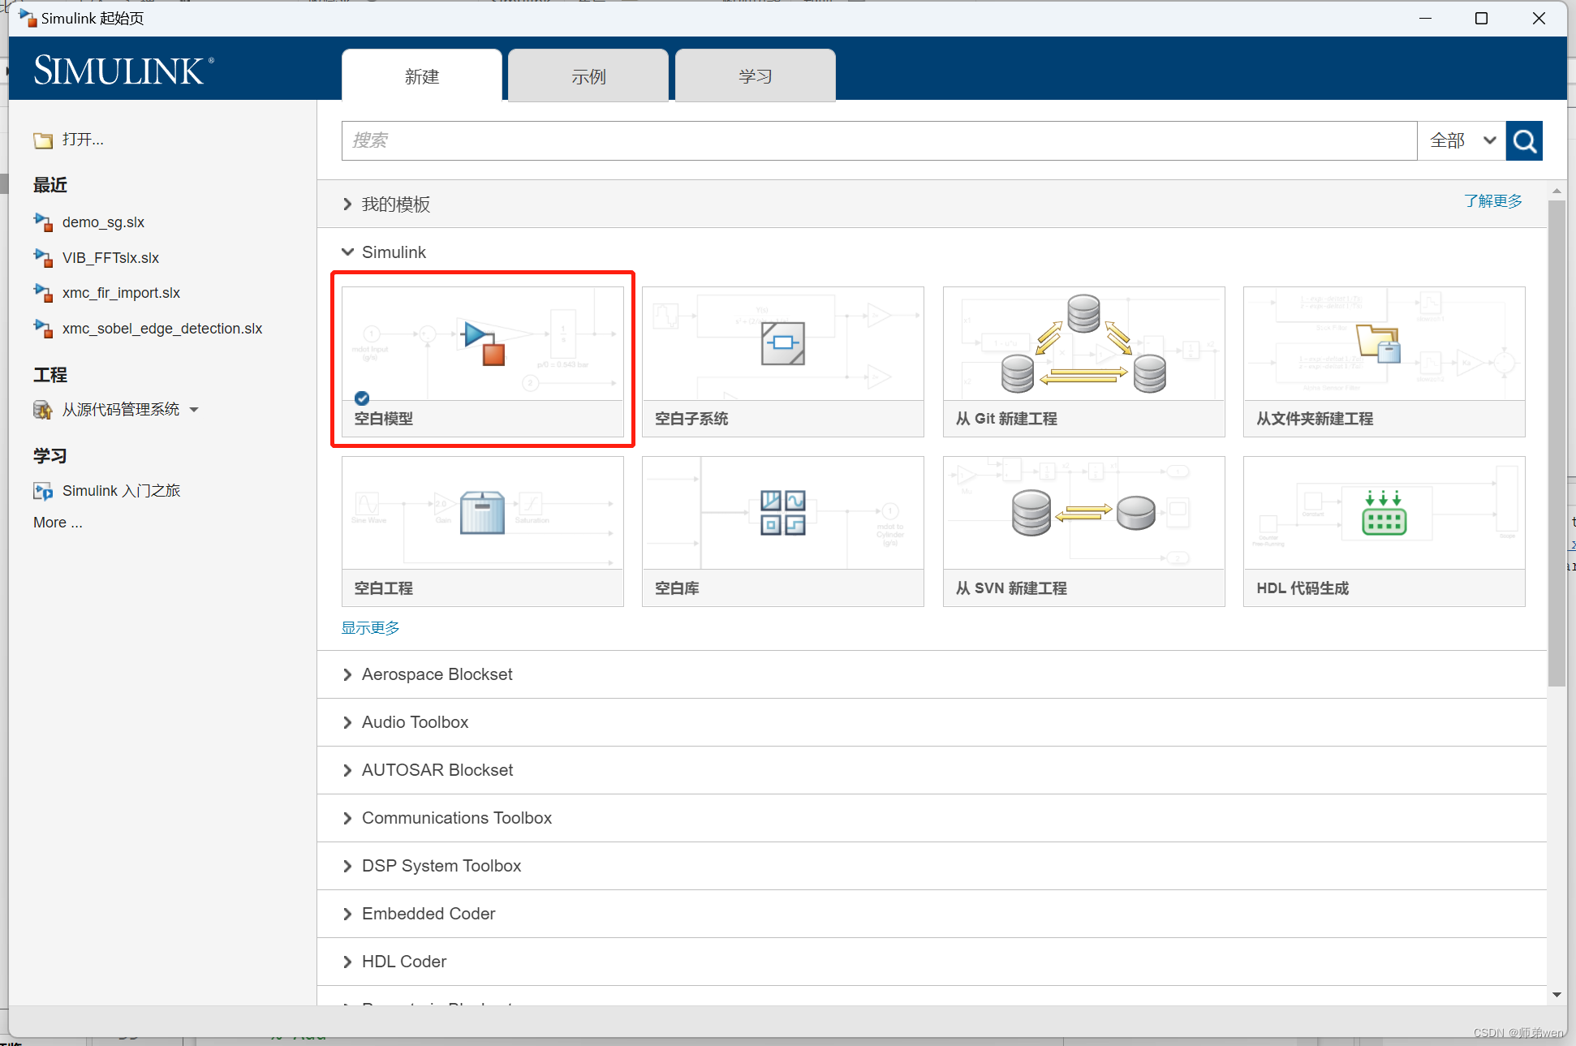The image size is (1576, 1046).
Task: Open recent file xmc_sobel_edge_detection.slx
Action: (x=162, y=329)
